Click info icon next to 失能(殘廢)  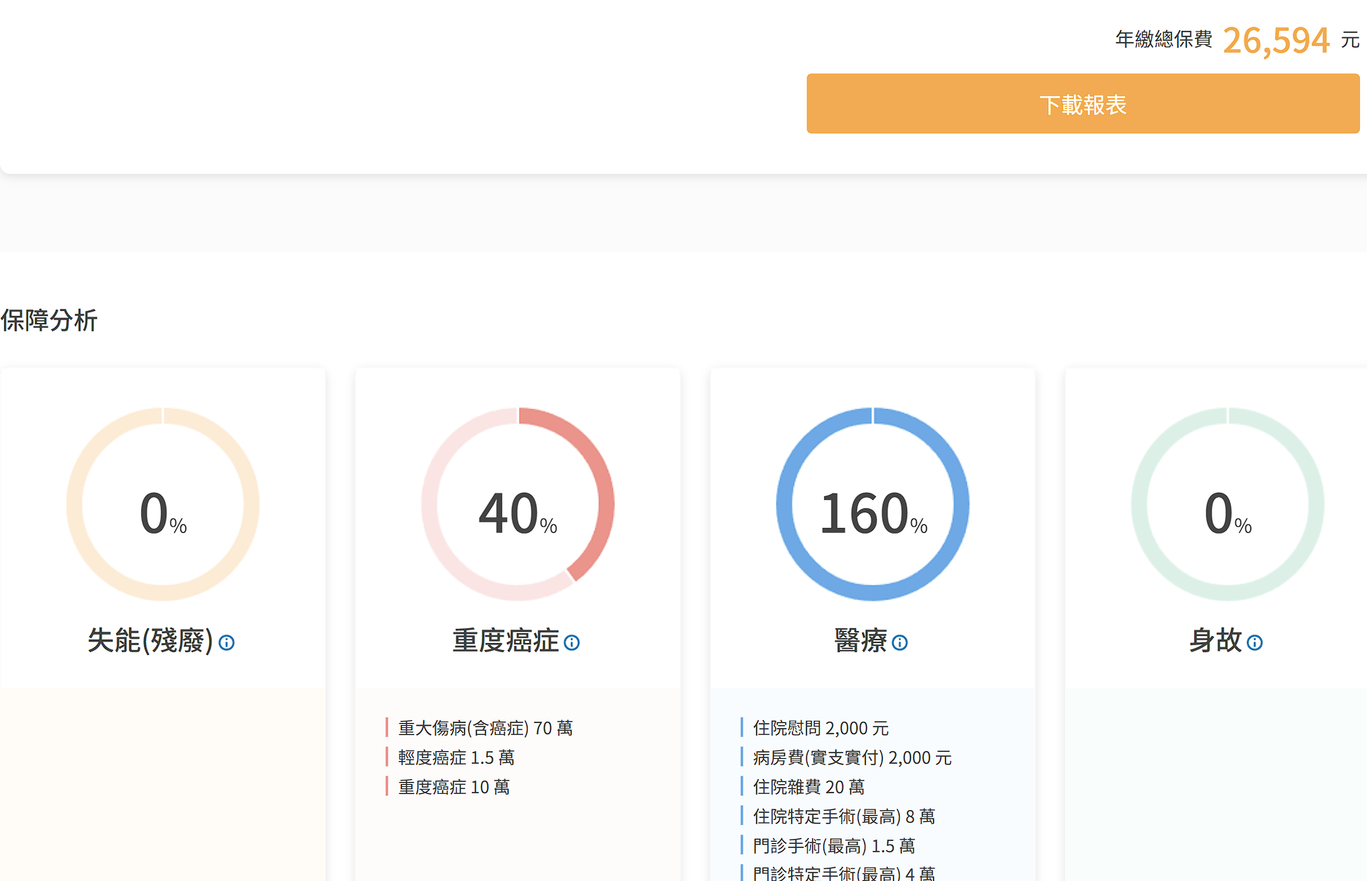coord(226,642)
